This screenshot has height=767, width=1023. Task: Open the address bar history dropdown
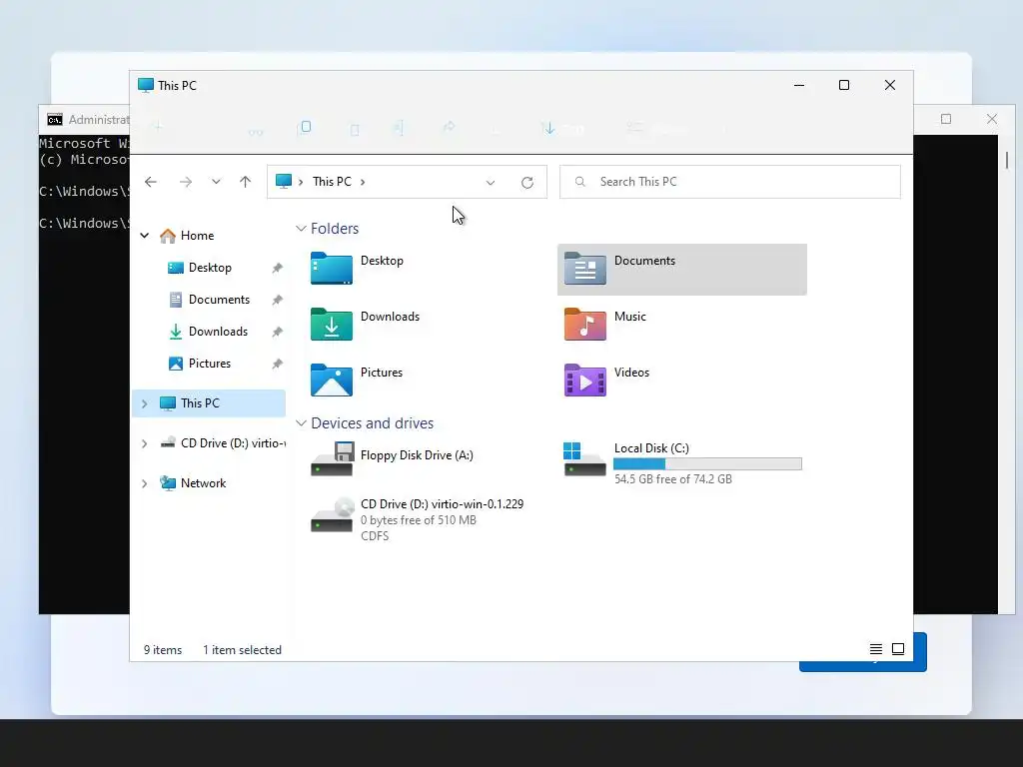491,183
